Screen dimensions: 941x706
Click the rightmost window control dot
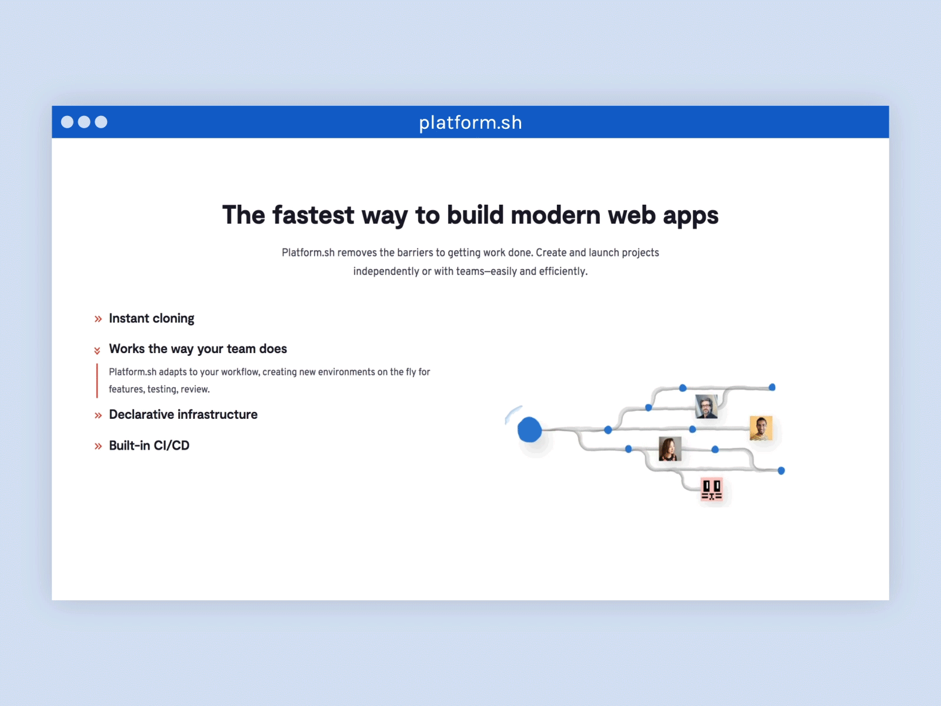(102, 122)
